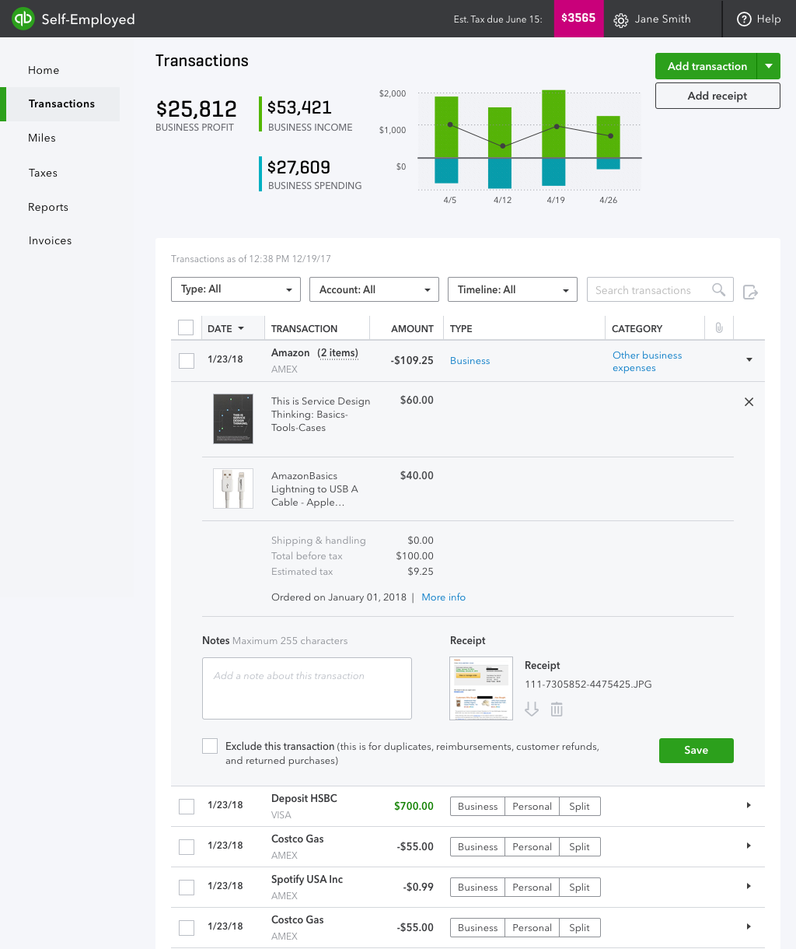This screenshot has width=796, height=949.
Task: Open the Jane Smith account menu
Action: coord(662,19)
